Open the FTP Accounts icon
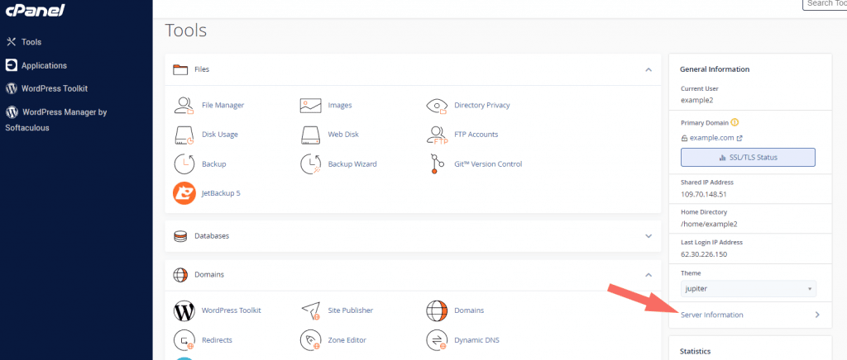This screenshot has width=847, height=360. click(437, 135)
